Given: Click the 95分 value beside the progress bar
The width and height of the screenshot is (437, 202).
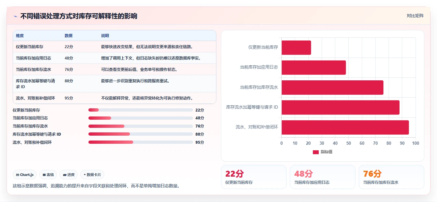Looking at the screenshot, I should (x=200, y=142).
